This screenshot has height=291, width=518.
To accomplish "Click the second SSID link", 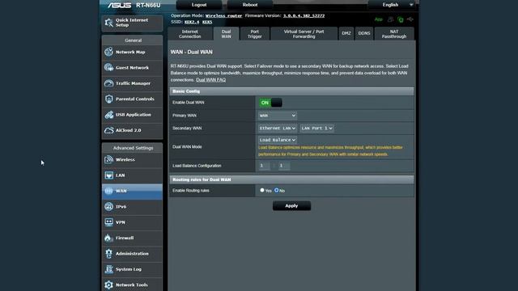I will 207,22.
